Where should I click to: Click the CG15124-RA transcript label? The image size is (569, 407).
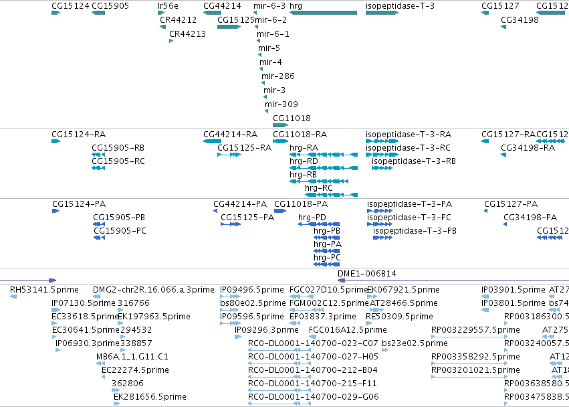click(x=78, y=135)
